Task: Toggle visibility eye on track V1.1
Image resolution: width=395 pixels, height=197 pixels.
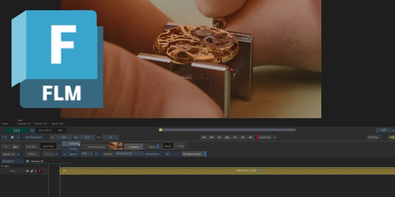Action: (x=28, y=171)
